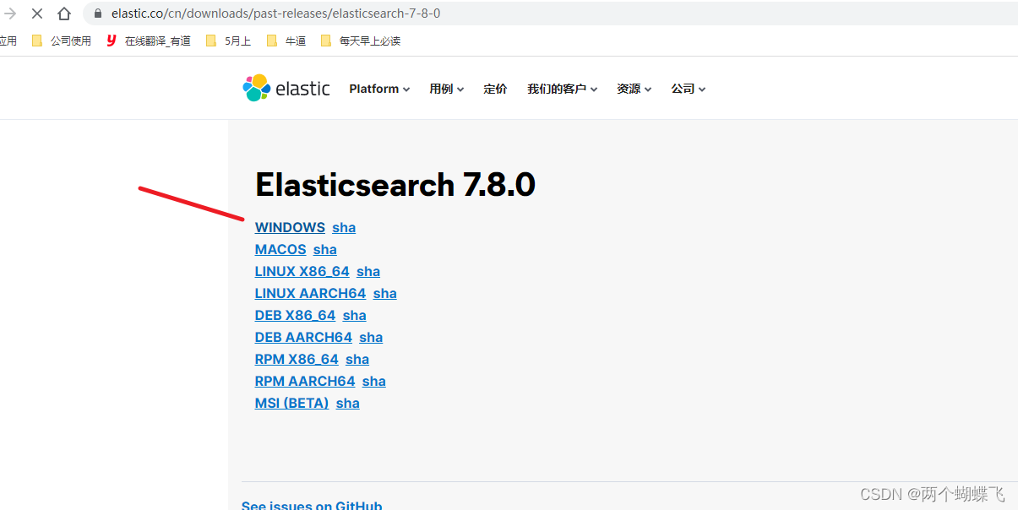This screenshot has height=510, width=1018.
Task: Download the WINDOWS package
Action: click(290, 227)
